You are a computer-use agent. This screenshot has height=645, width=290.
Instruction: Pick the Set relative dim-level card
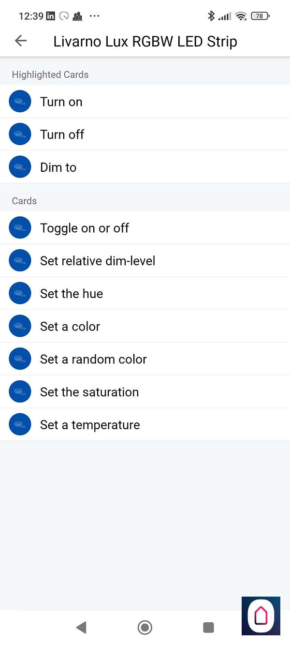(145, 261)
